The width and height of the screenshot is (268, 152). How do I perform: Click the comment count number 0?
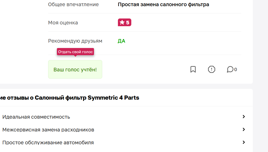[x=236, y=70]
